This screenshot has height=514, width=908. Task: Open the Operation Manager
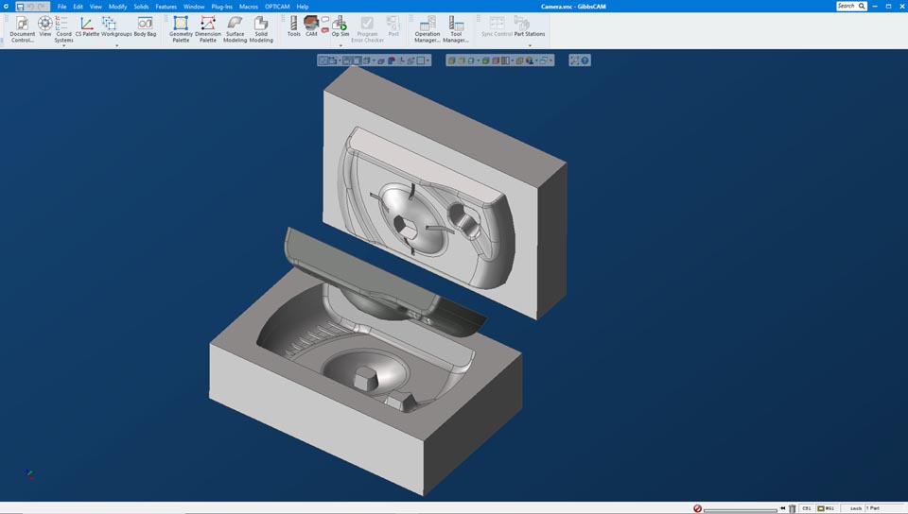[x=428, y=28]
